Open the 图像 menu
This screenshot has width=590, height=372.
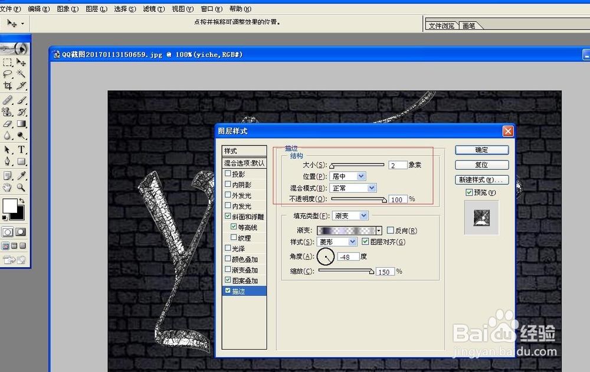pos(68,9)
